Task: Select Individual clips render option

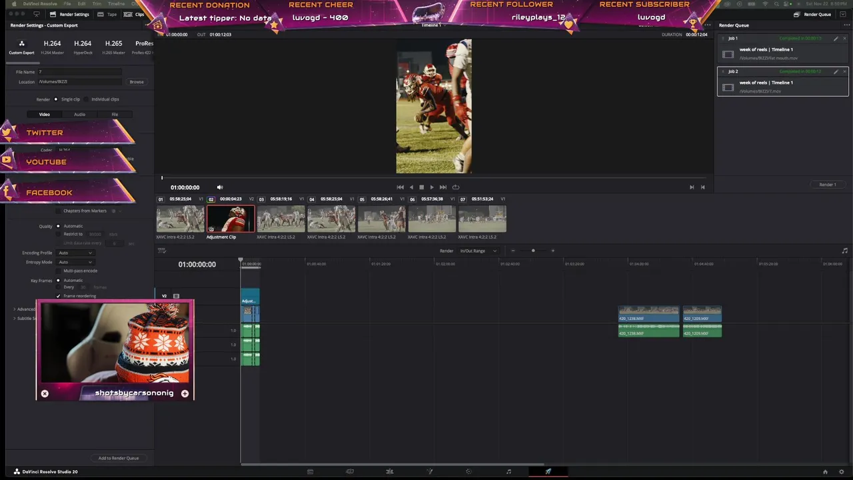Action: tap(86, 99)
